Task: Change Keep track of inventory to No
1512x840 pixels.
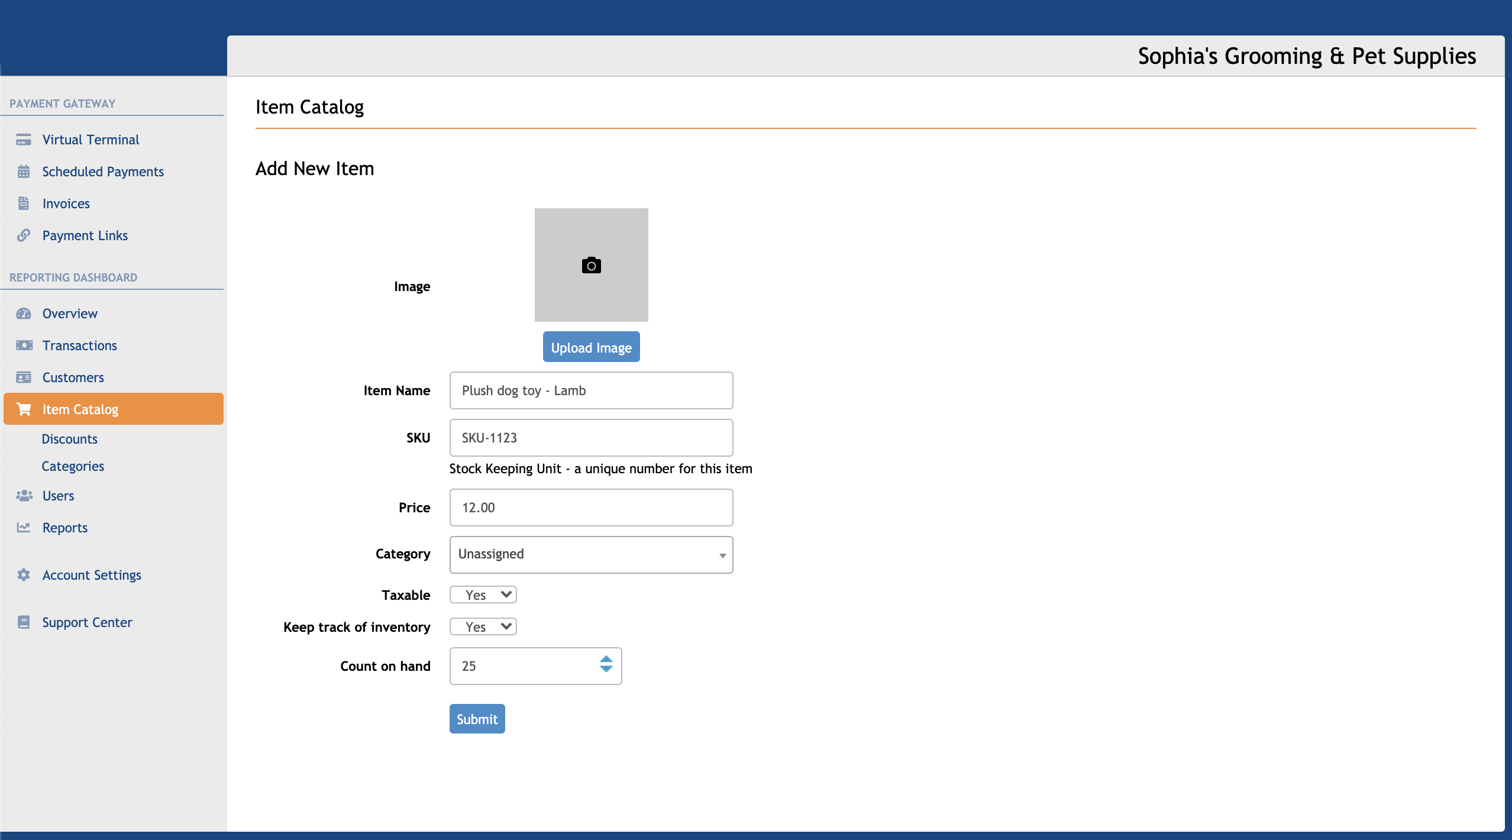Action: (x=483, y=626)
